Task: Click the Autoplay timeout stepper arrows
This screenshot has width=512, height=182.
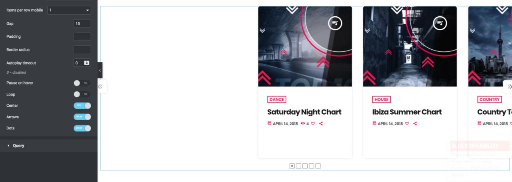Action: click(87, 63)
